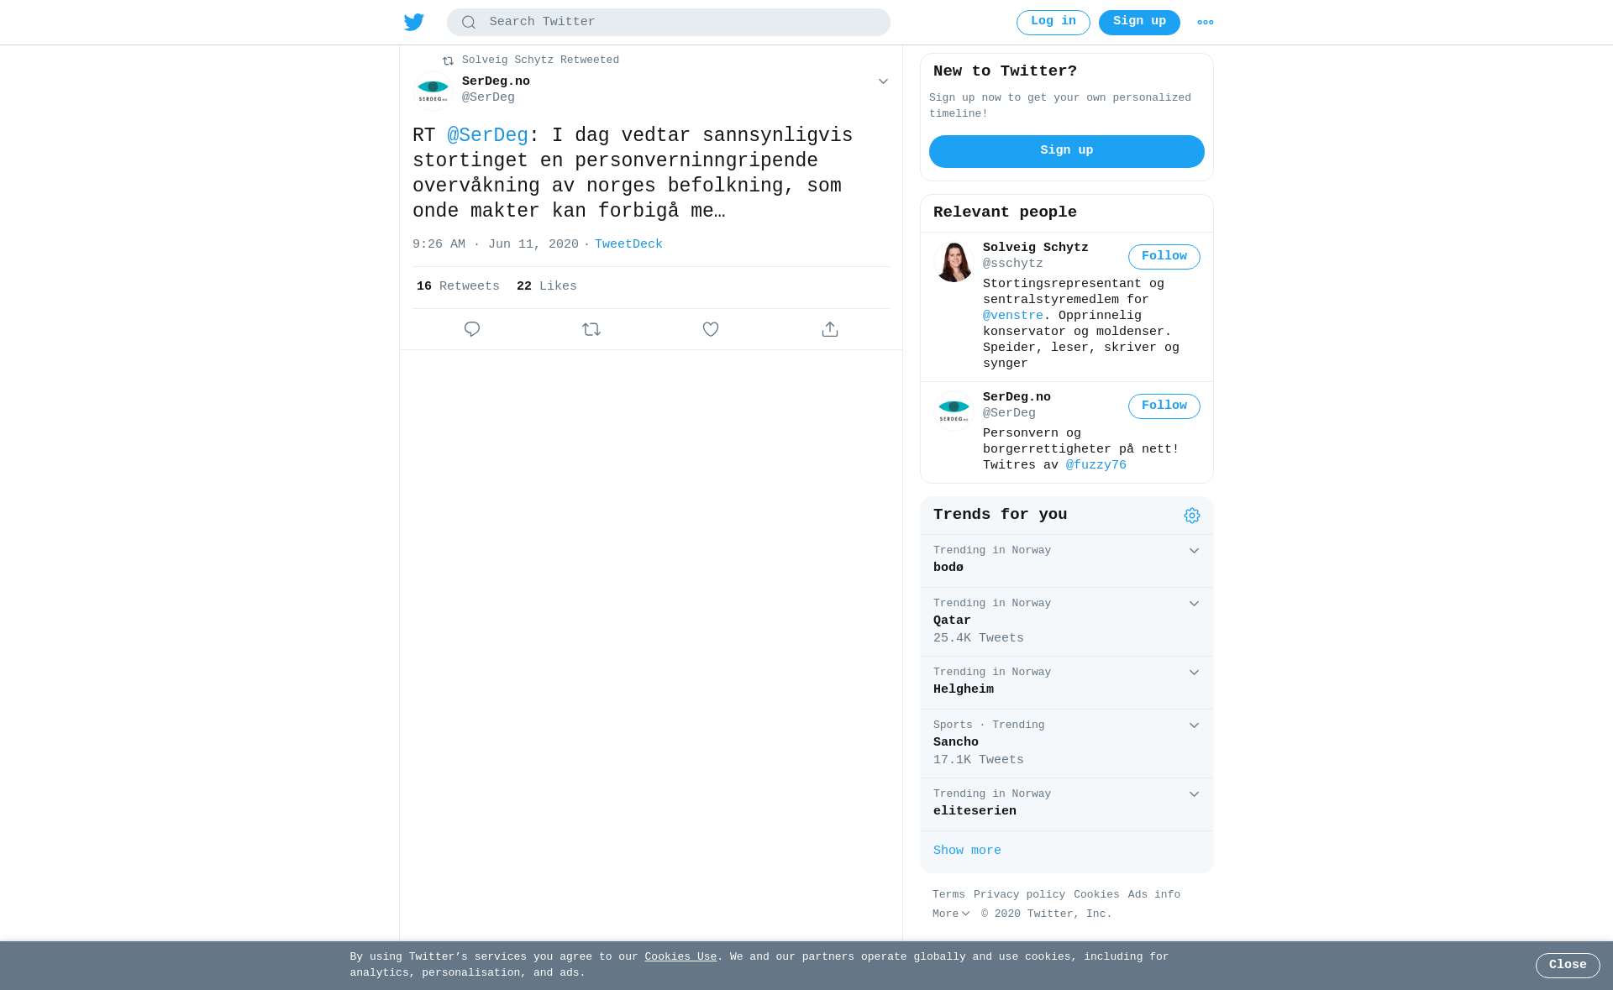Retweet the SerDeg tweet

pyautogui.click(x=591, y=329)
